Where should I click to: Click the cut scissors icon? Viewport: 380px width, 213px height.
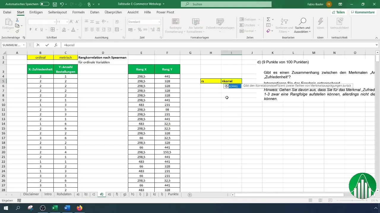click(x=18, y=20)
